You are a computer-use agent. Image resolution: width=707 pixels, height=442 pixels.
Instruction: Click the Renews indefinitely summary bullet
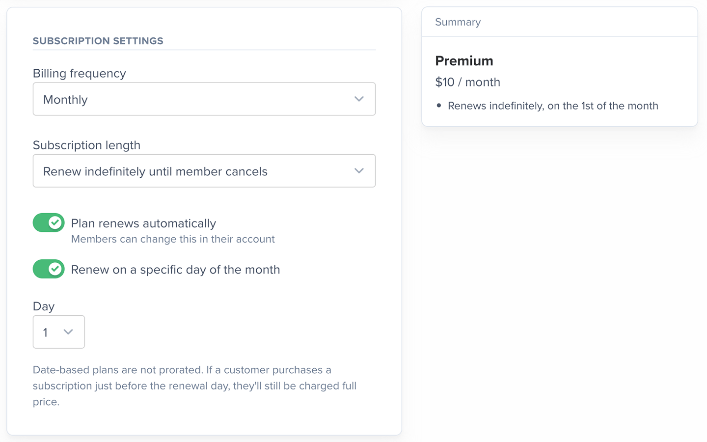pyautogui.click(x=553, y=106)
